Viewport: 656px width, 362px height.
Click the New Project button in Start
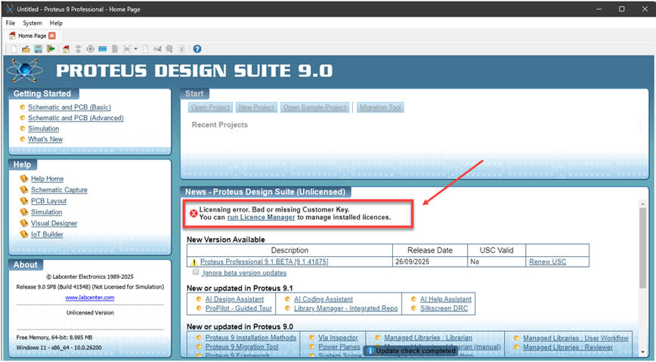coord(256,107)
